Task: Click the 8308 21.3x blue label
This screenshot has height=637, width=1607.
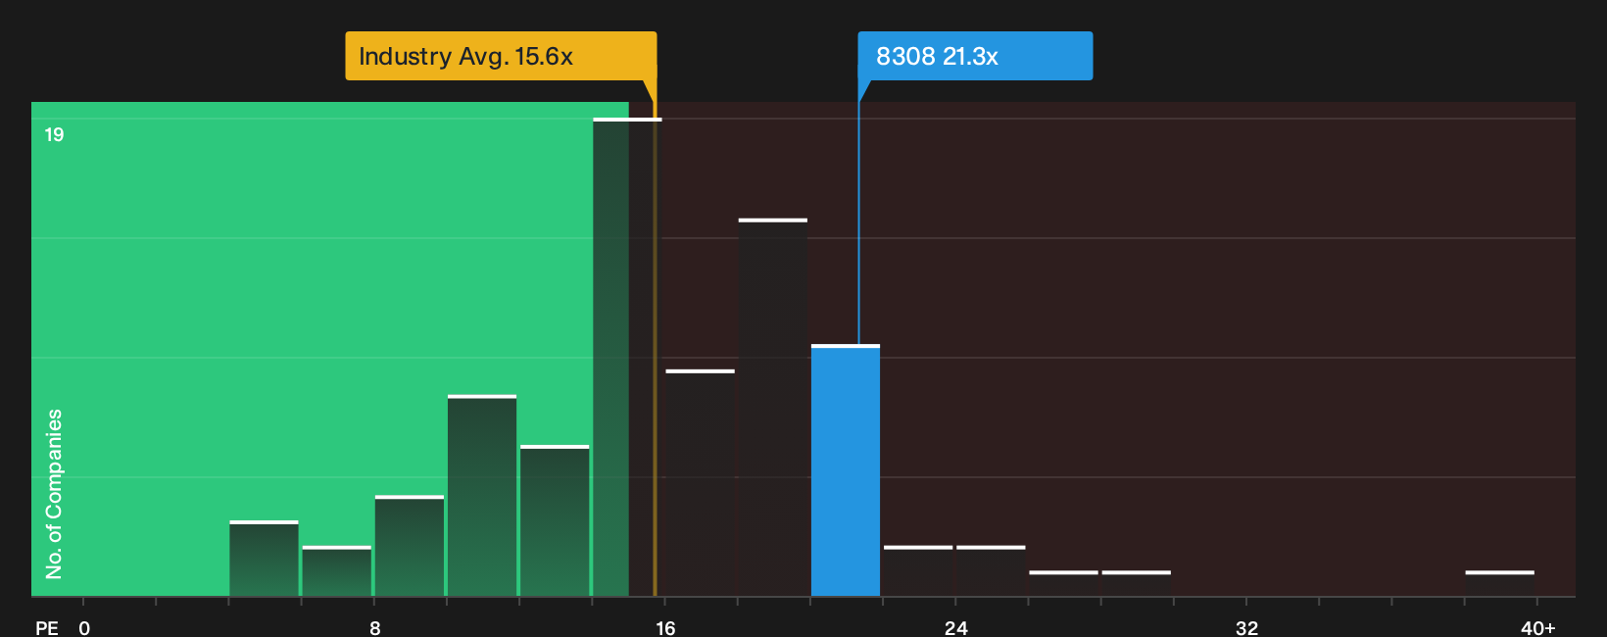Action: click(975, 56)
